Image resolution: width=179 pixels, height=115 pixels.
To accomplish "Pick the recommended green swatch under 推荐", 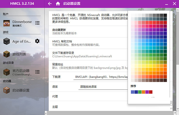I will pos(140,92).
